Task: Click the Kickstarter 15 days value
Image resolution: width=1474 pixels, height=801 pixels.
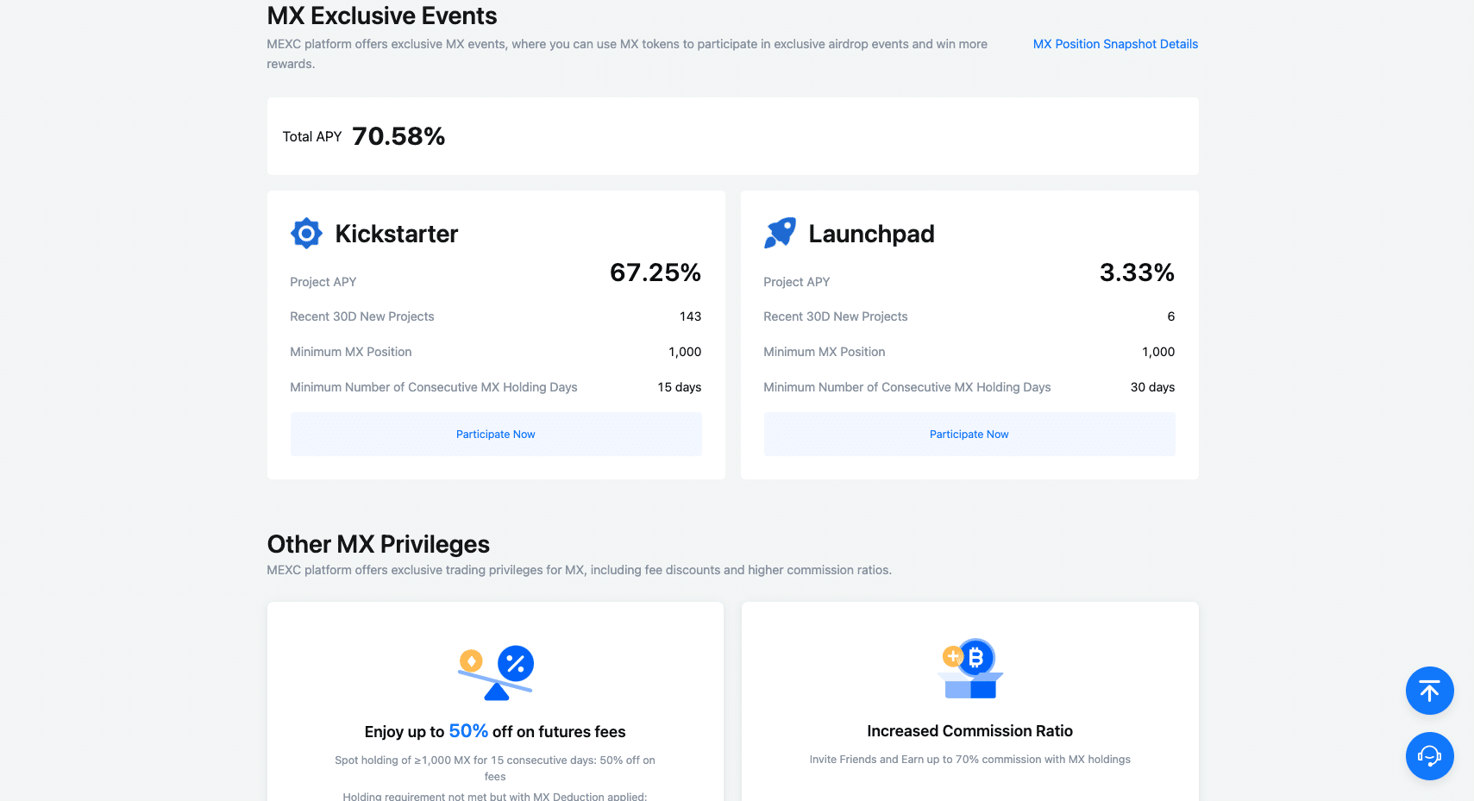Action: point(680,387)
